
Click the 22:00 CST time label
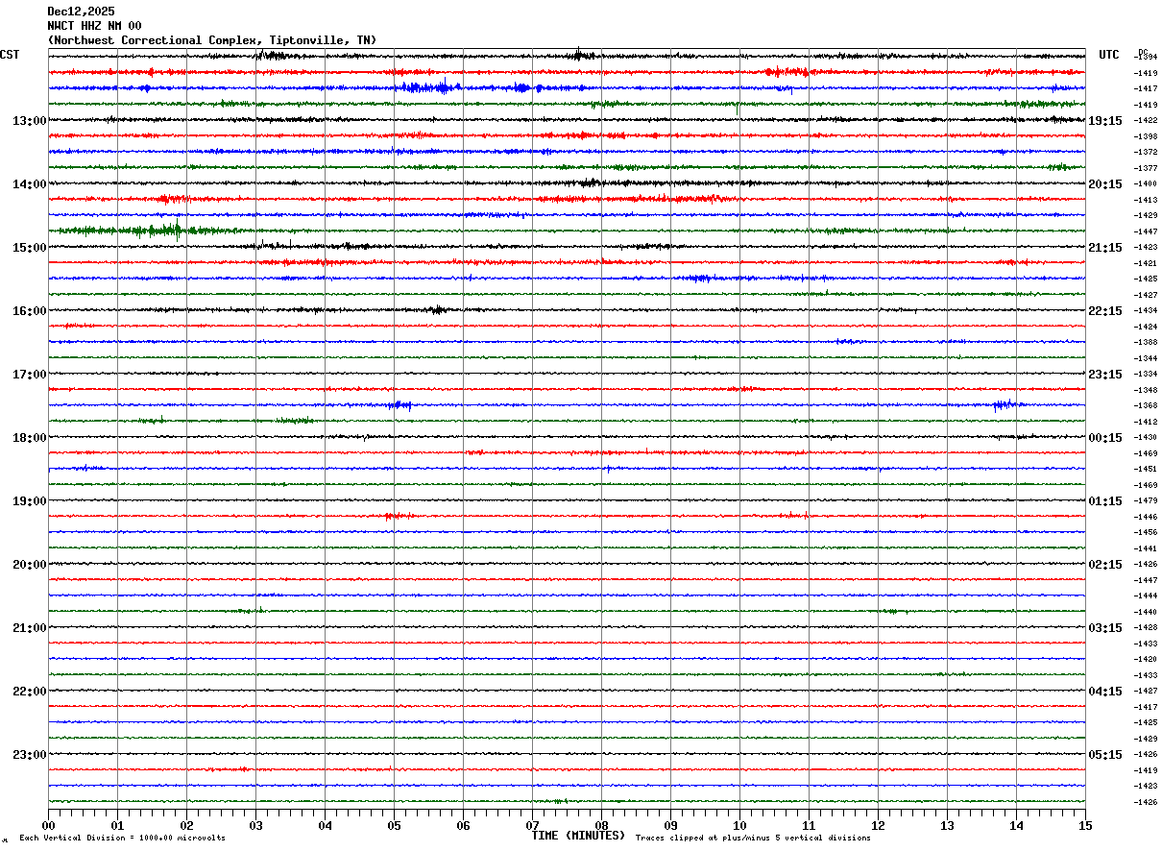point(30,691)
